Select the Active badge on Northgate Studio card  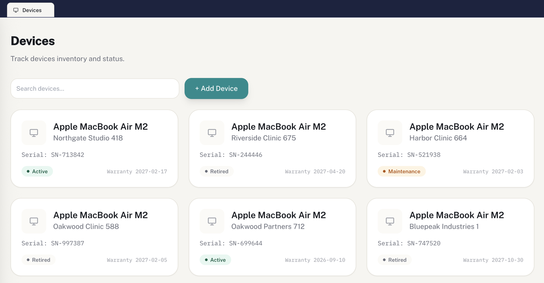pos(37,171)
